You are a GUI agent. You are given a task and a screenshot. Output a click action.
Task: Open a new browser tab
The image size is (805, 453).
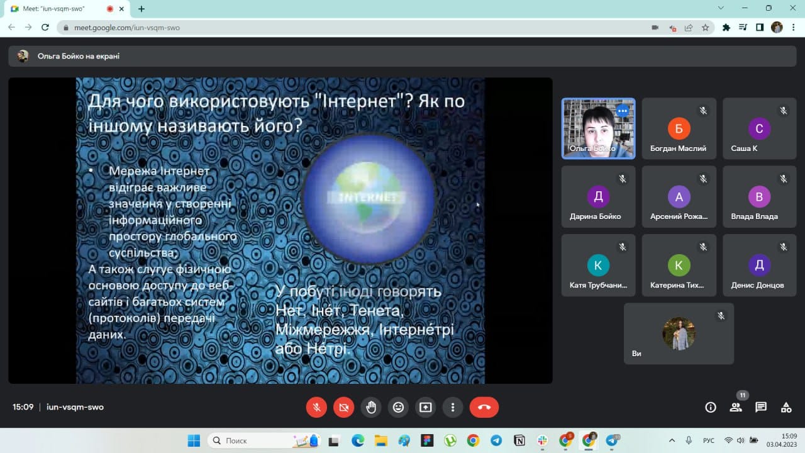142,9
